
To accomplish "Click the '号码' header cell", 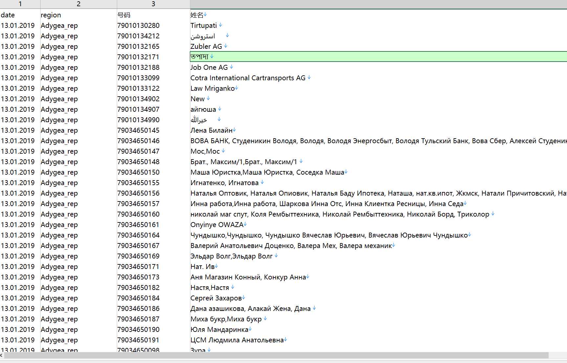I will [x=153, y=15].
